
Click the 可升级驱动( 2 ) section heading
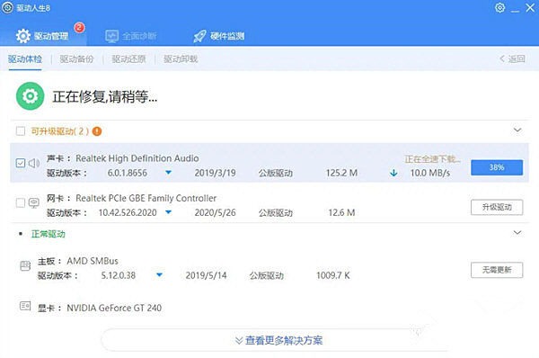point(60,131)
